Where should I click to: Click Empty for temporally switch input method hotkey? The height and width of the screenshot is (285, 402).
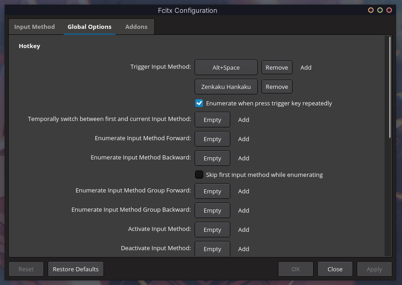click(x=212, y=120)
